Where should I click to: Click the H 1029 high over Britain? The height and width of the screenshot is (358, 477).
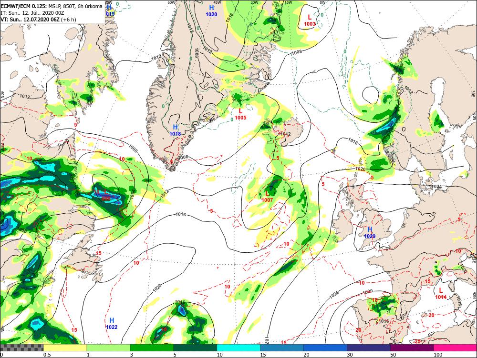click(370, 232)
